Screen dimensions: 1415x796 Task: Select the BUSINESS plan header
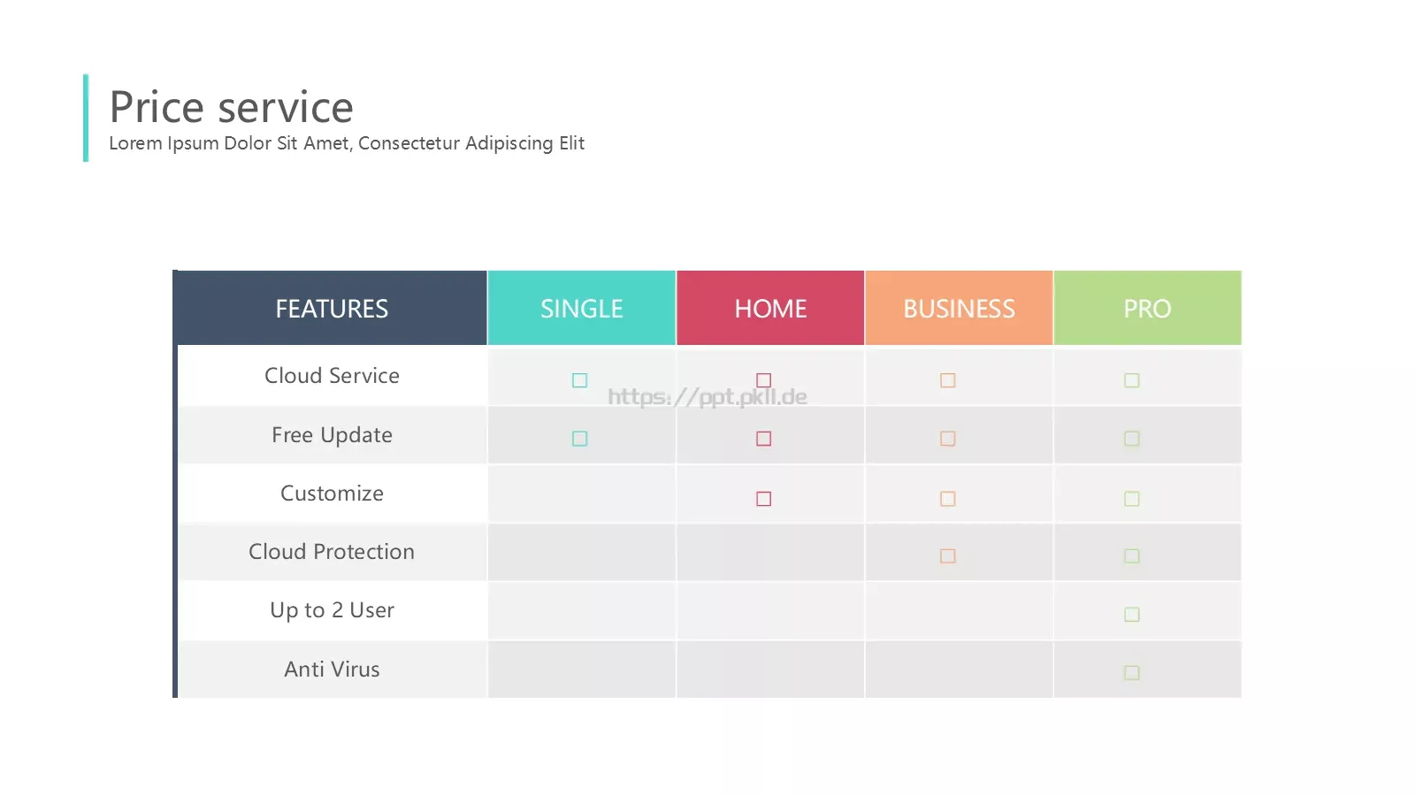tap(959, 308)
